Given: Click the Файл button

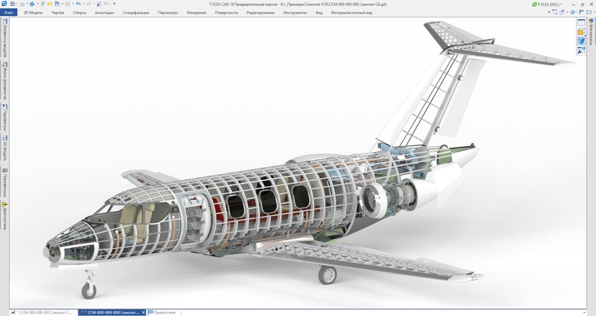Looking at the screenshot, I should tap(9, 13).
